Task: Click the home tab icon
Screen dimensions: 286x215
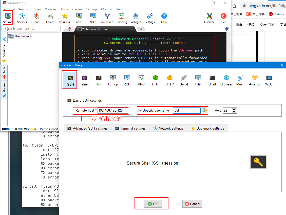Action: coord(69,29)
